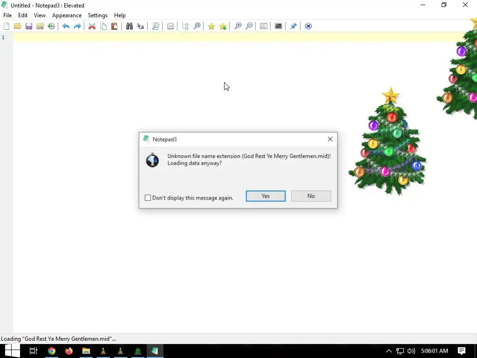Click the Recent history clock icon
Image resolution: width=477 pixels, height=358 pixels.
tap(51, 26)
